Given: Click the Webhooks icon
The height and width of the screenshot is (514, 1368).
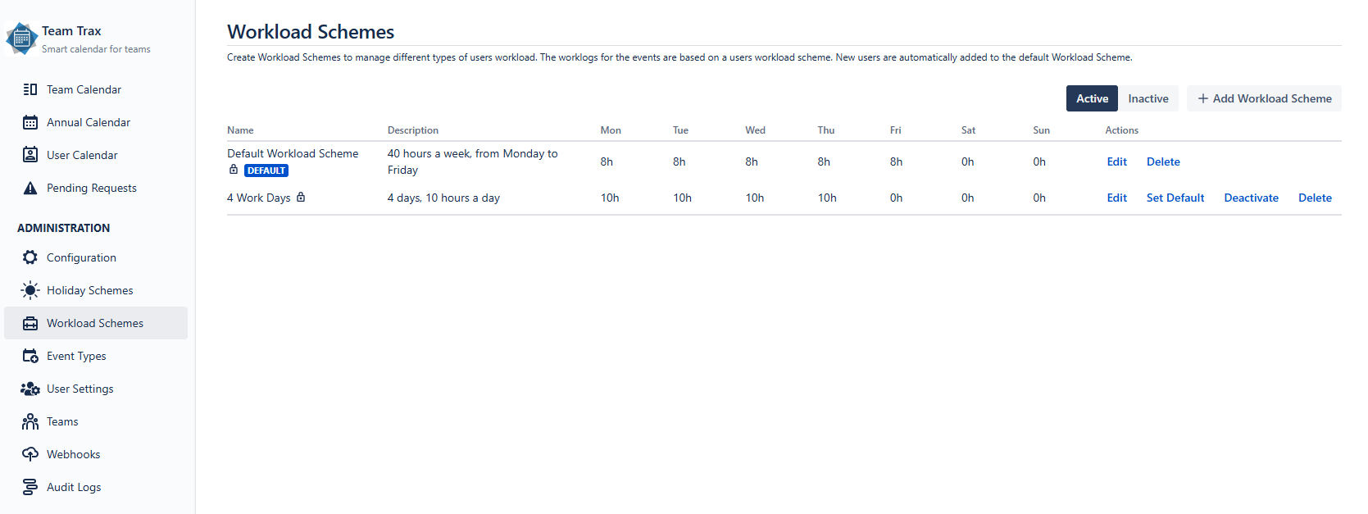Looking at the screenshot, I should tap(30, 454).
